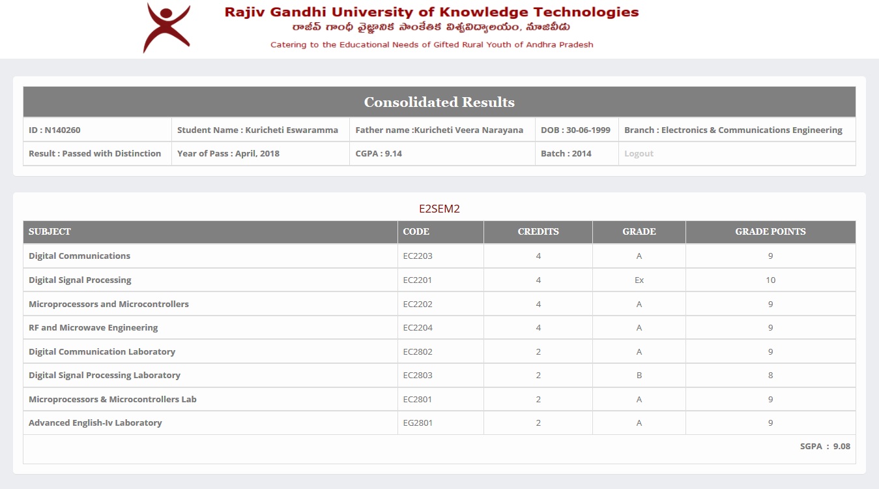Click the Rajiv Gandhi University title
The height and width of the screenshot is (489, 879).
tap(431, 12)
